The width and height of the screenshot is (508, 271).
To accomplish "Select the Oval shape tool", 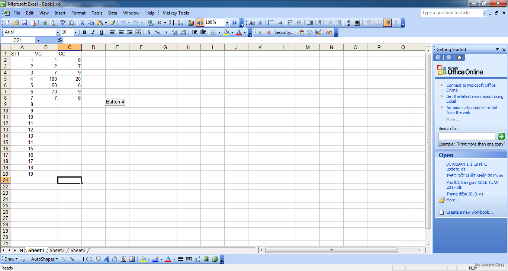I will pos(89,259).
